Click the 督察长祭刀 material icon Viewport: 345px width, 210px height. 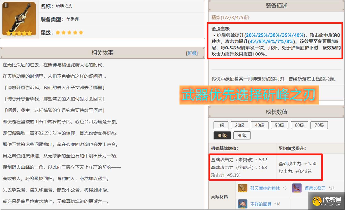[x=297, y=188]
